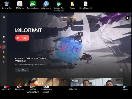132x99 pixels.
Task: Open the qBittorrent desktop icon
Action: click(46, 5)
